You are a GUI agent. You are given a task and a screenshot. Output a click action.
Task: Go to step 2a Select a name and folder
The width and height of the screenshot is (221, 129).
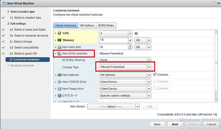pos(28,29)
